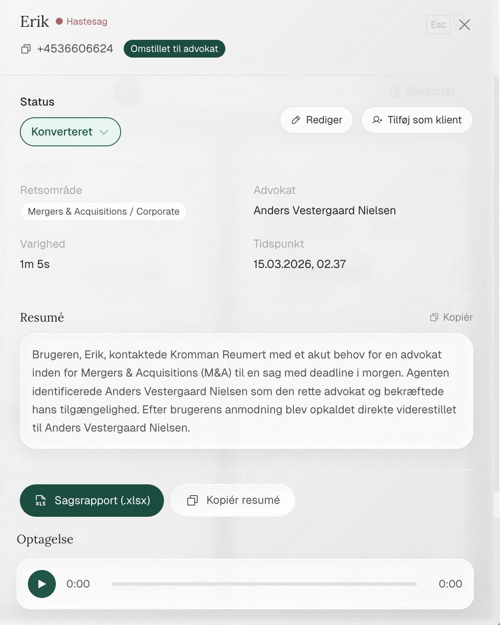The width and height of the screenshot is (500, 625).
Task: Click the copy icon beside Kopiér
Action: pos(434,317)
